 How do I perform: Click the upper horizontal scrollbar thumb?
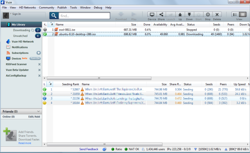pos(99,78)
